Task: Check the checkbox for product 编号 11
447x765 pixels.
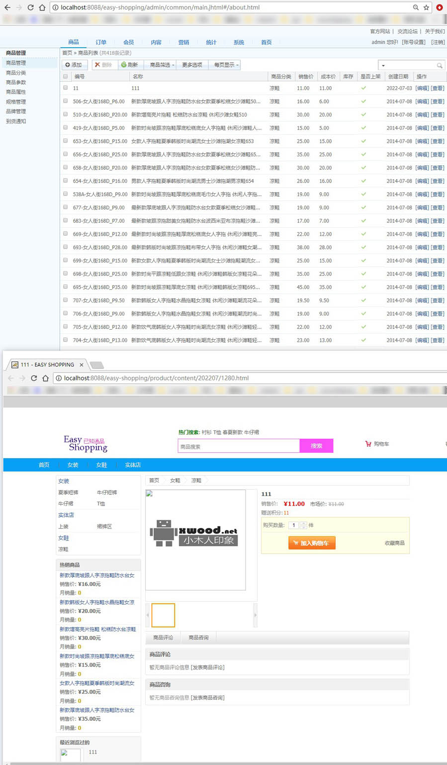Action: click(65, 88)
